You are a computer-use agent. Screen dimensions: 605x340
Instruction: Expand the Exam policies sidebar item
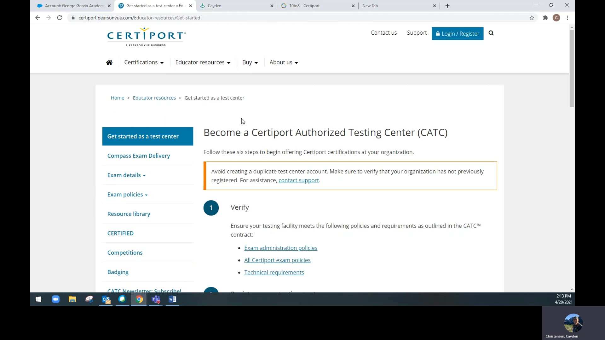[x=127, y=195]
